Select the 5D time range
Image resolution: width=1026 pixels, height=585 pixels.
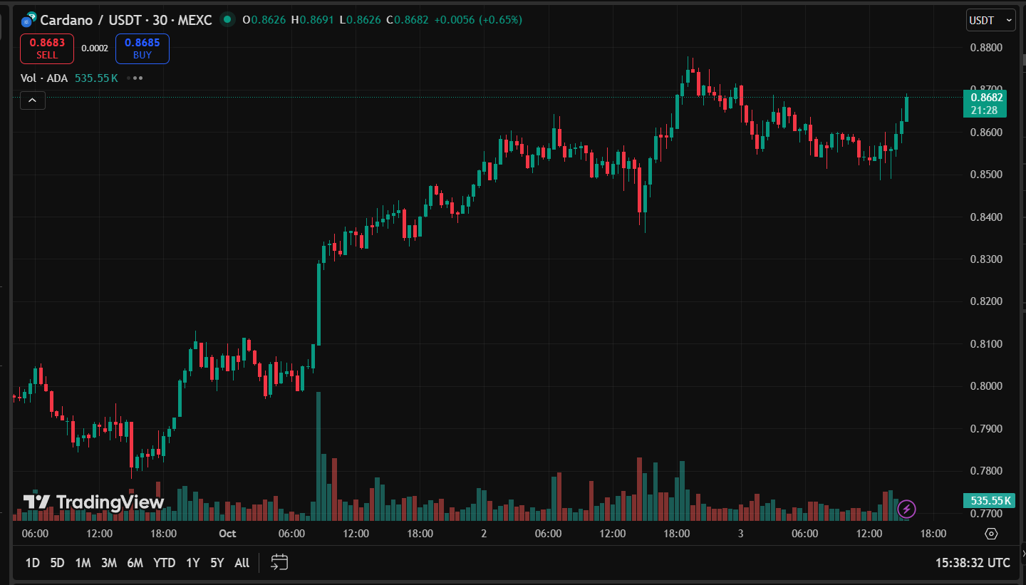[57, 563]
